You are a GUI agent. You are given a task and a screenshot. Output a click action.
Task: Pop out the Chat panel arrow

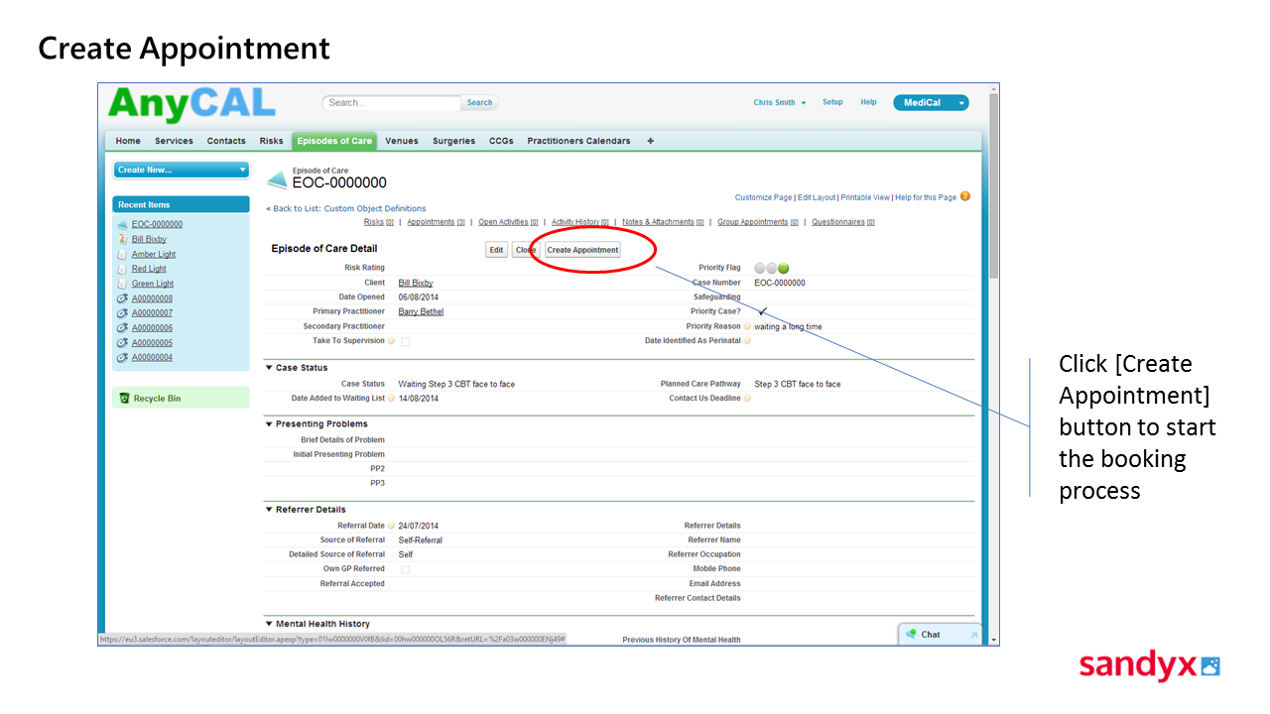click(x=974, y=635)
